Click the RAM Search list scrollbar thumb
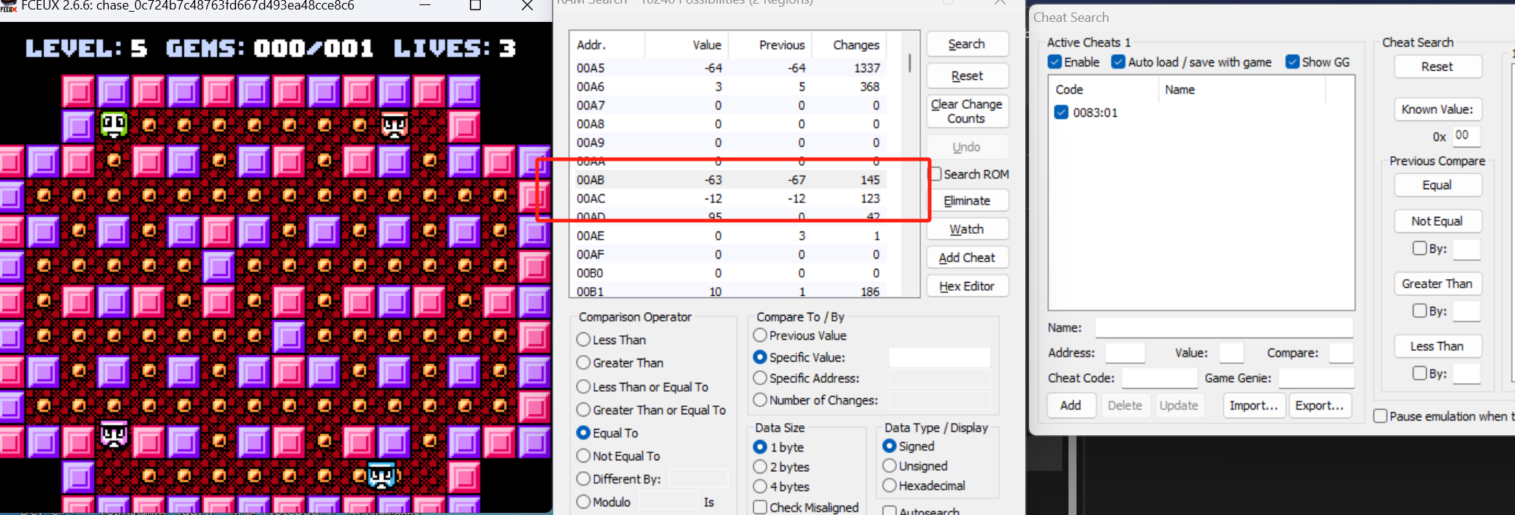This screenshot has width=1515, height=515. (x=910, y=63)
